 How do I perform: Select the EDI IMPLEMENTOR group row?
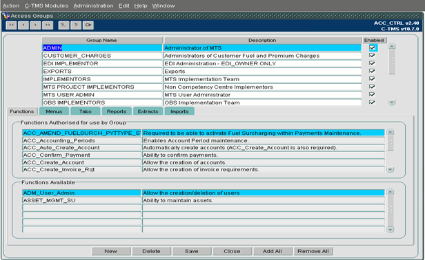(x=102, y=63)
